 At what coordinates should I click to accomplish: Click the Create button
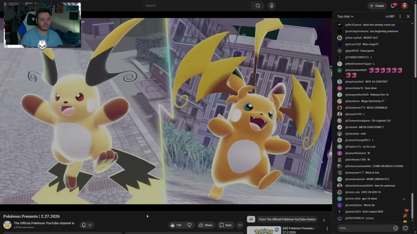pyautogui.click(x=377, y=6)
